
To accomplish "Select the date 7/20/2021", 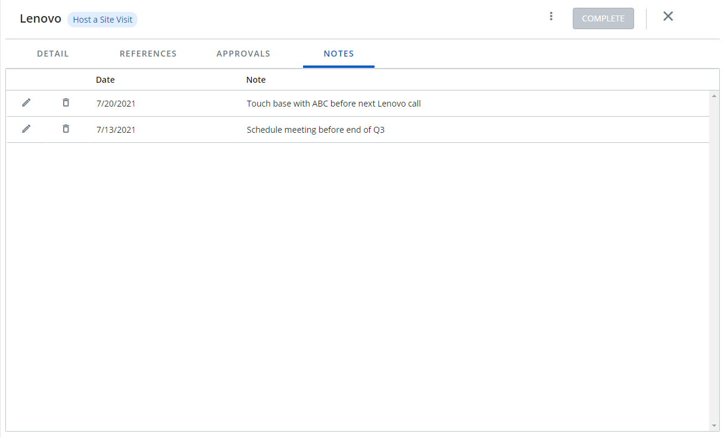I will pyautogui.click(x=116, y=104).
